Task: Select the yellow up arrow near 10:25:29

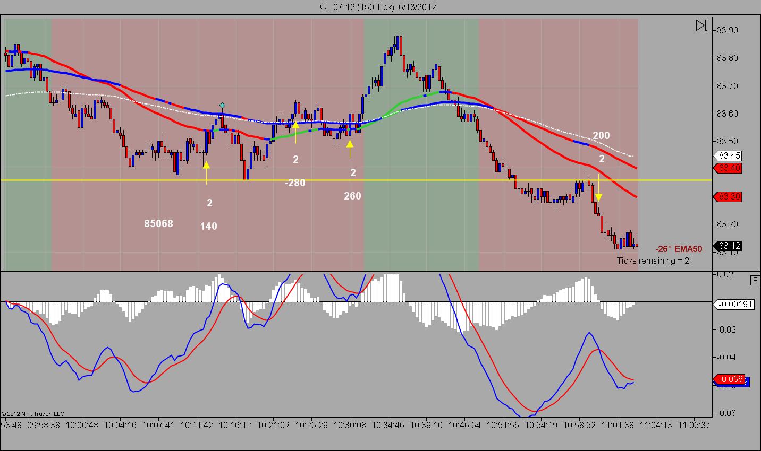Action: click(x=296, y=132)
